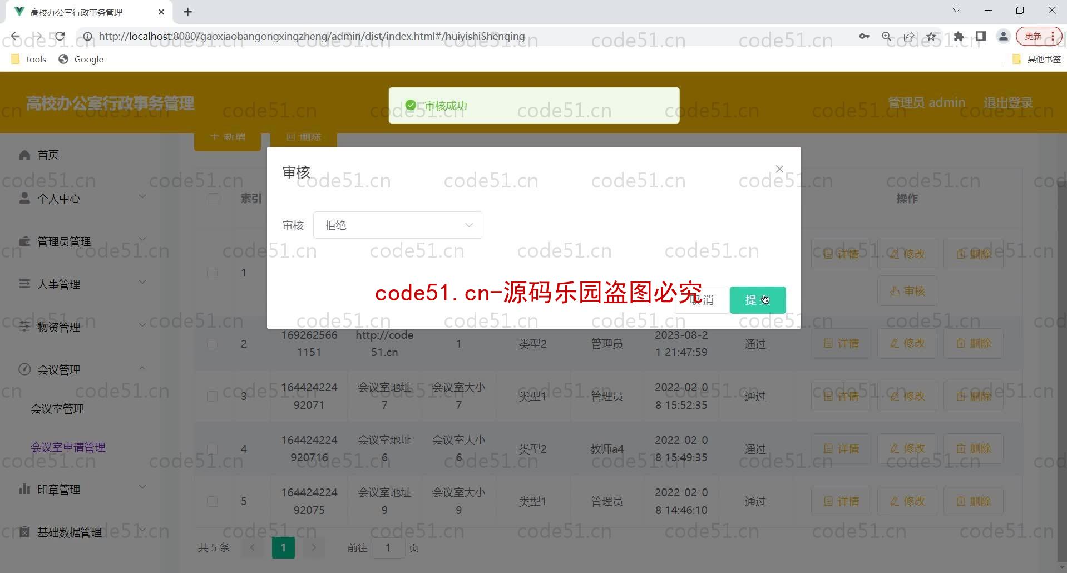The height and width of the screenshot is (573, 1067).
Task: Click the share page icon
Action: pos(909,37)
